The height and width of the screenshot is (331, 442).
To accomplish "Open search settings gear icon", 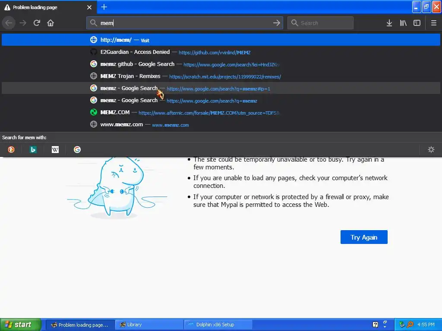I will (431, 150).
